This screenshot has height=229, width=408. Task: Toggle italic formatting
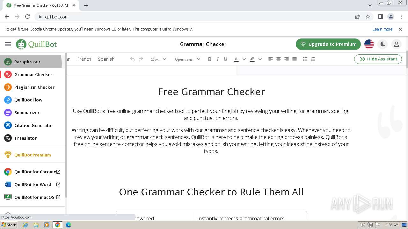(x=218, y=59)
